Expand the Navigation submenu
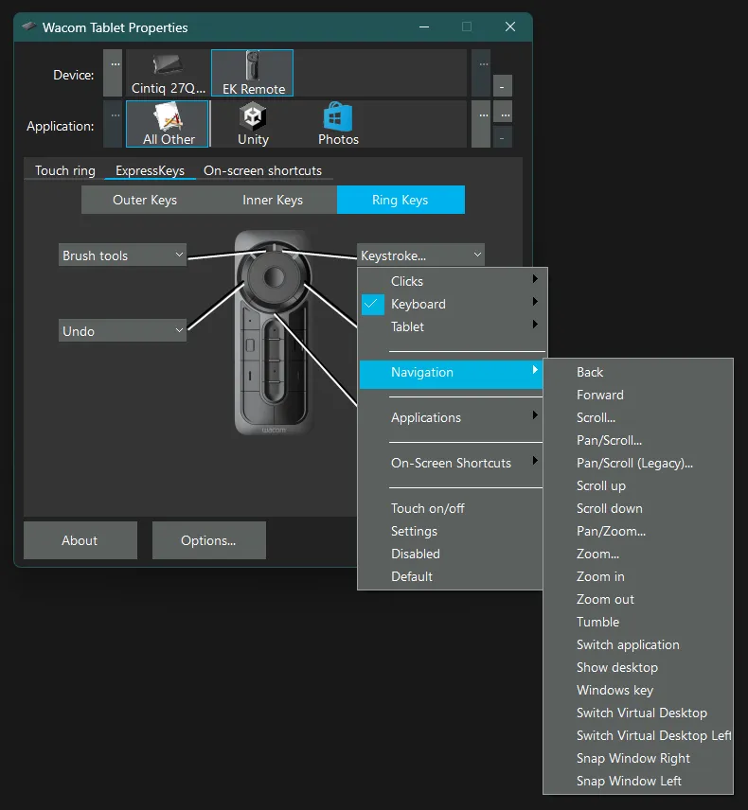The width and height of the screenshot is (748, 810). 451,373
